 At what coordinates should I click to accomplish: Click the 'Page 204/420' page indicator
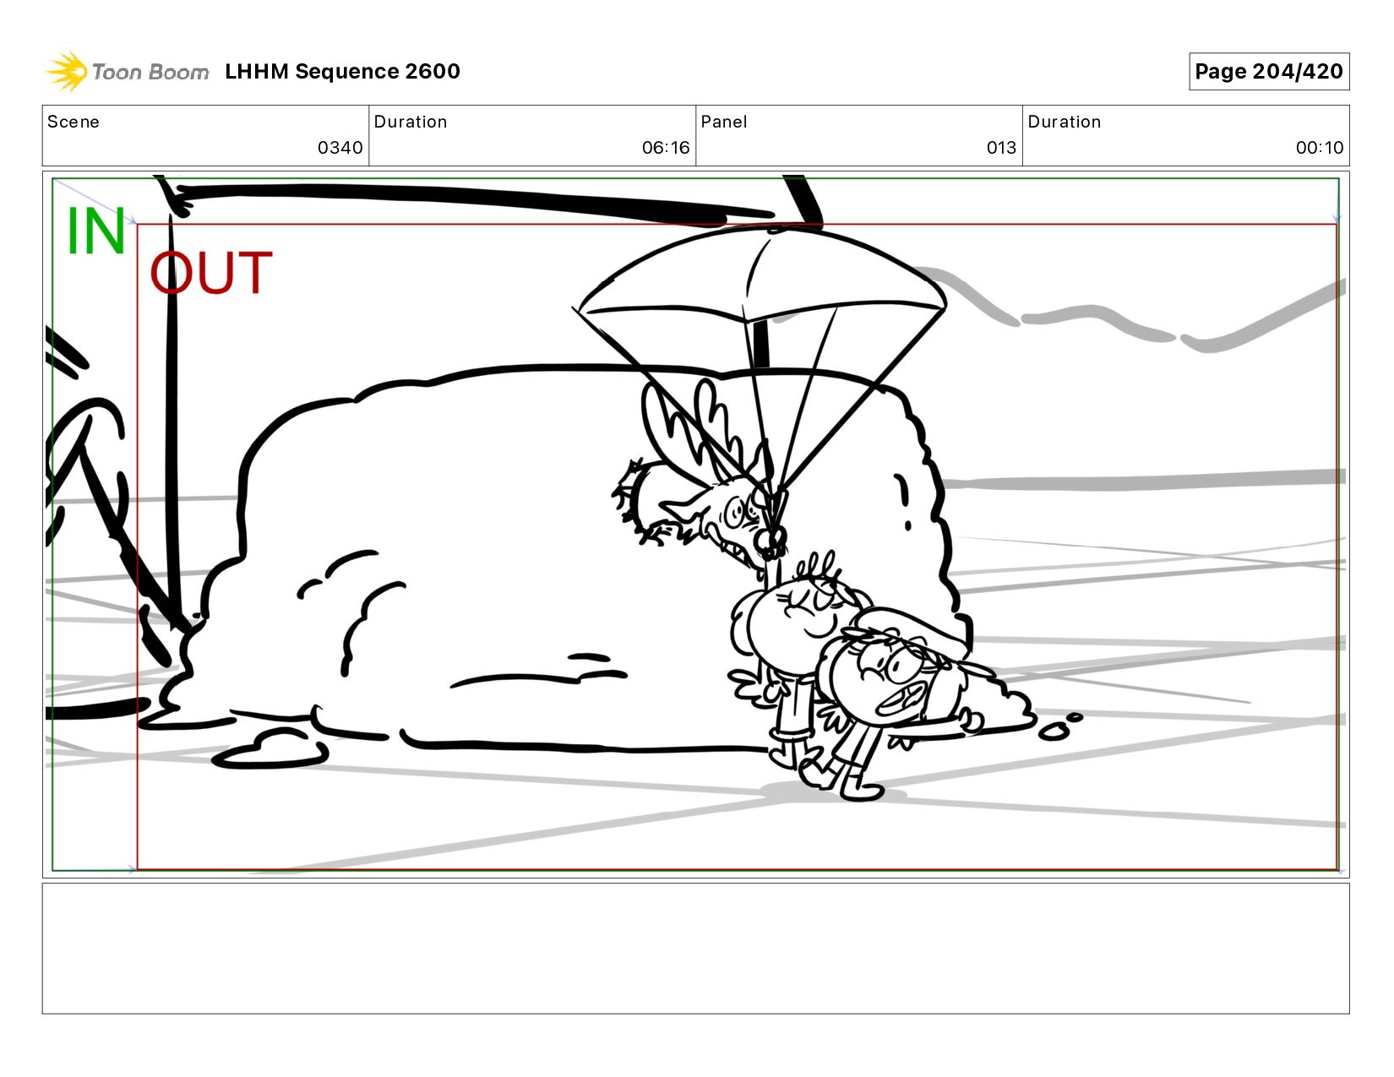tap(1269, 71)
